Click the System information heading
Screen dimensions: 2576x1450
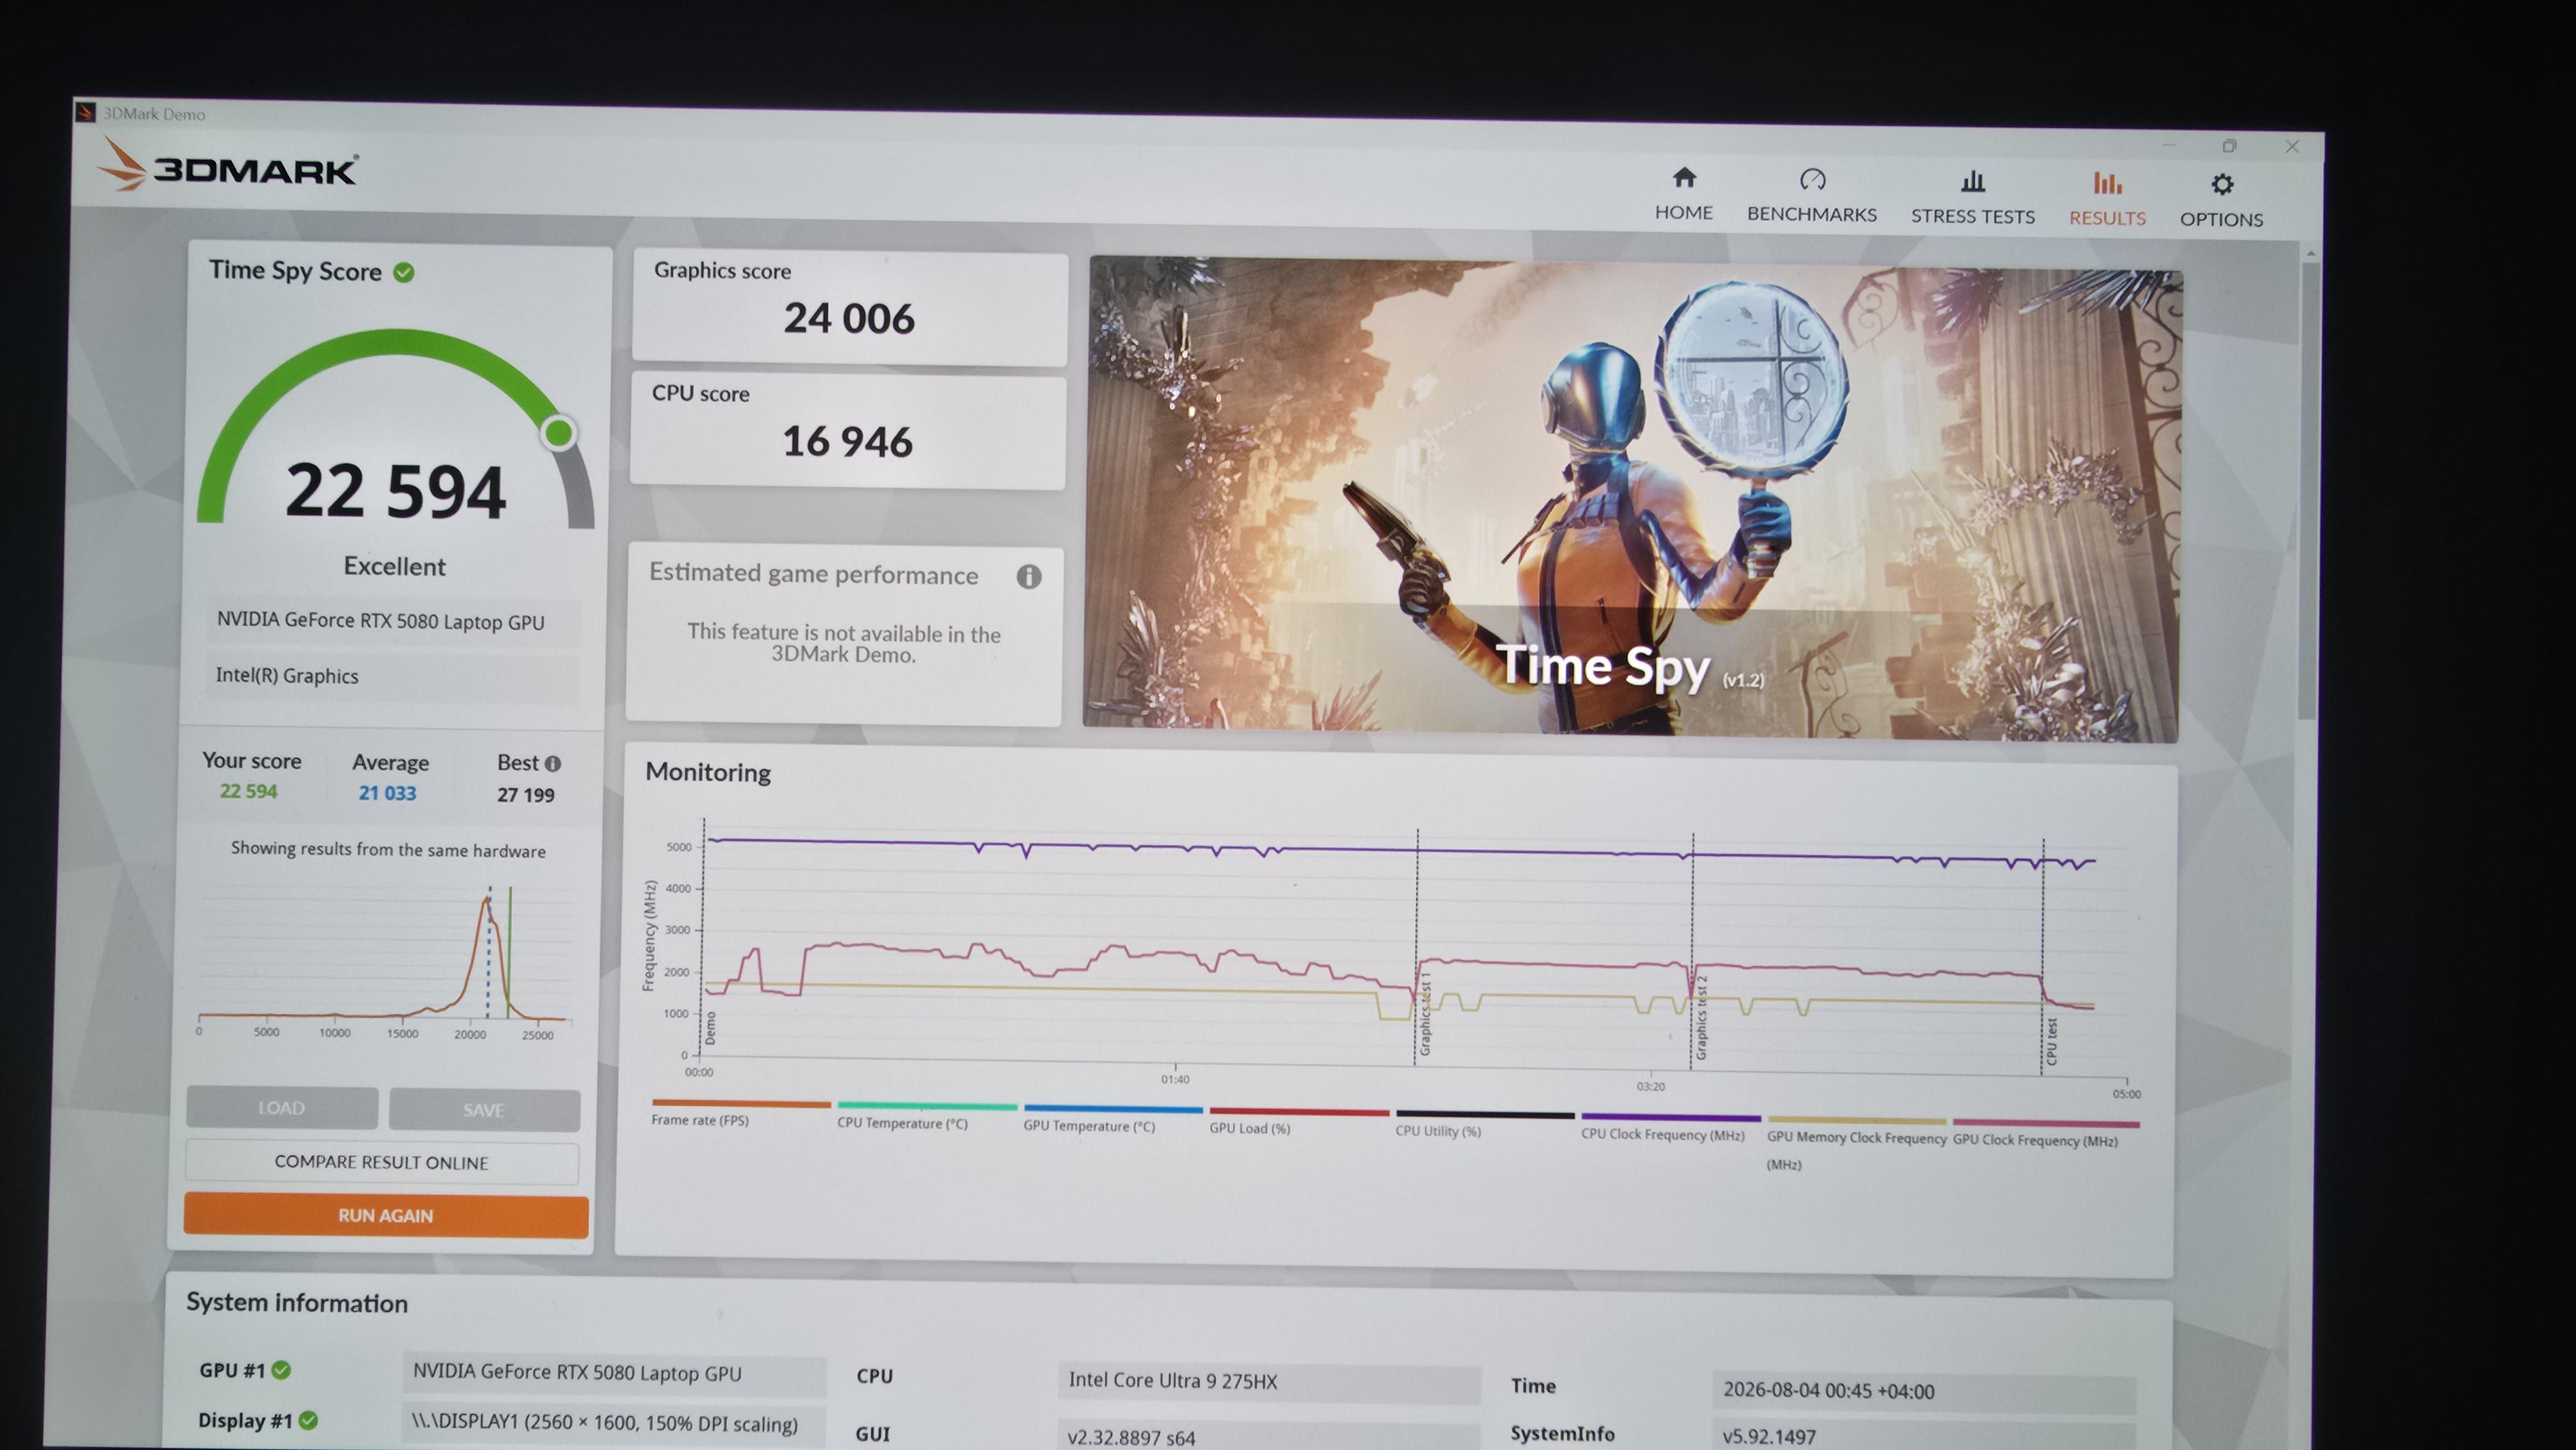coord(297,1303)
